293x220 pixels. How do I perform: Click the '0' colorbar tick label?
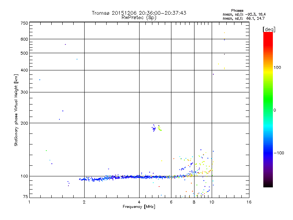coord(275,110)
